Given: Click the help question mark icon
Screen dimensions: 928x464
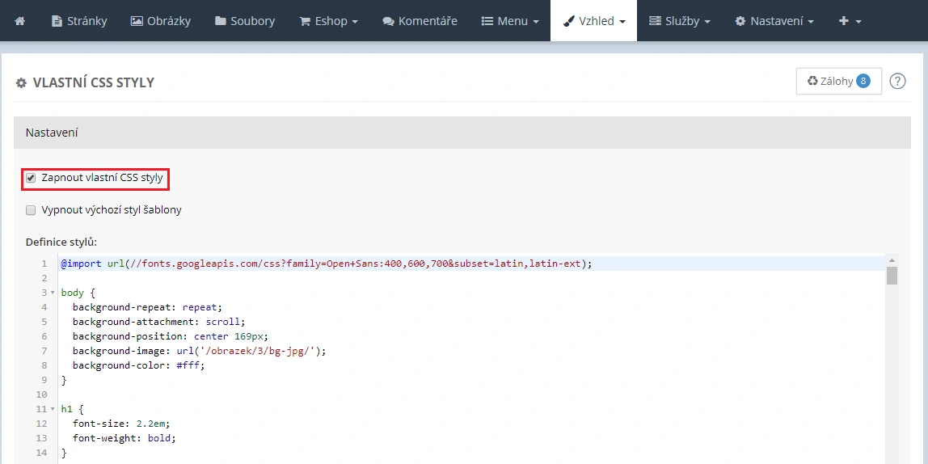Looking at the screenshot, I should (x=897, y=81).
